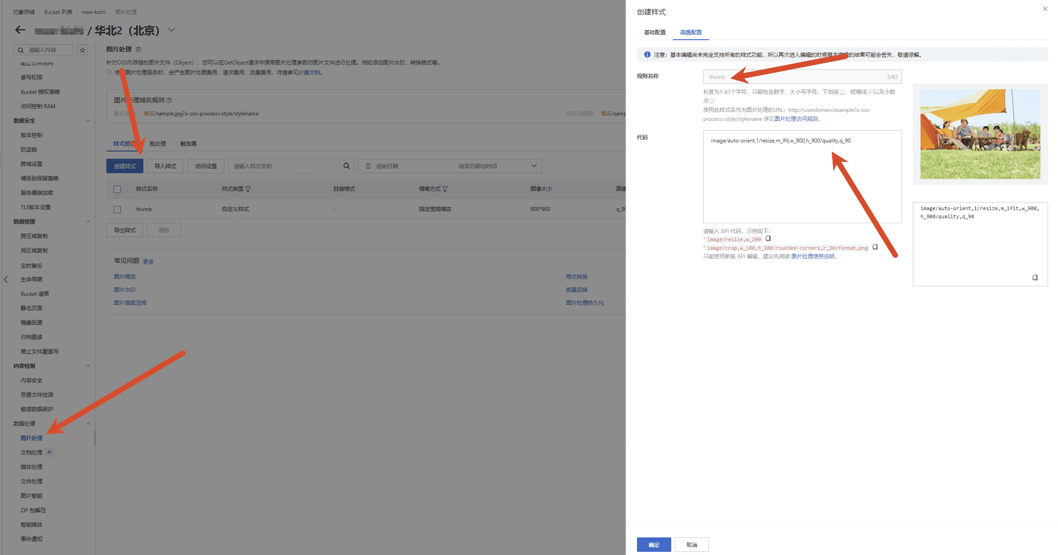This screenshot has height=555, width=1058.
Task: Check the checkbox for thumb style row
Action: [x=117, y=210]
